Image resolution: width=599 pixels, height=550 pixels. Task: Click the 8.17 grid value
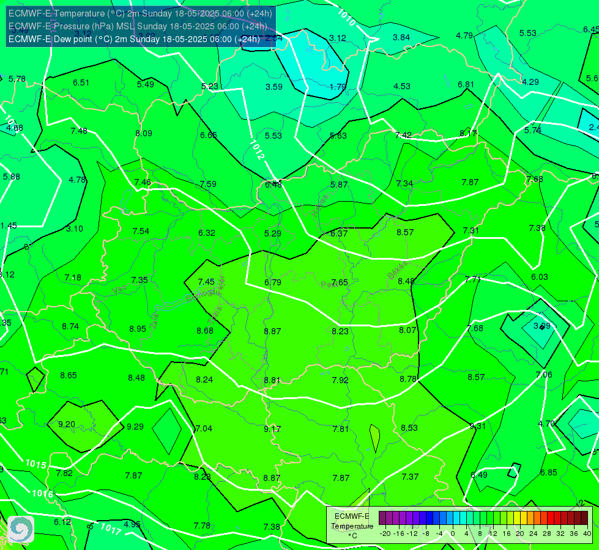pos(468,134)
